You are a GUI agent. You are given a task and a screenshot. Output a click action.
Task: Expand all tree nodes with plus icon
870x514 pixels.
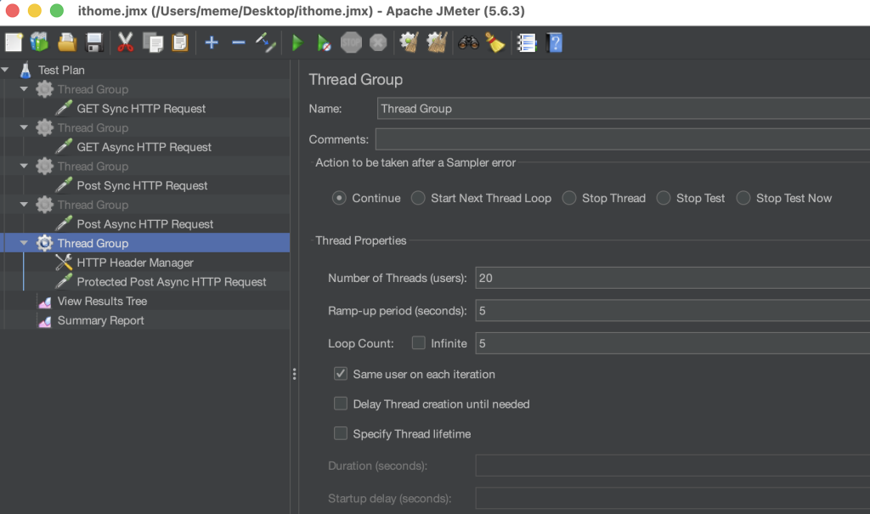(212, 42)
